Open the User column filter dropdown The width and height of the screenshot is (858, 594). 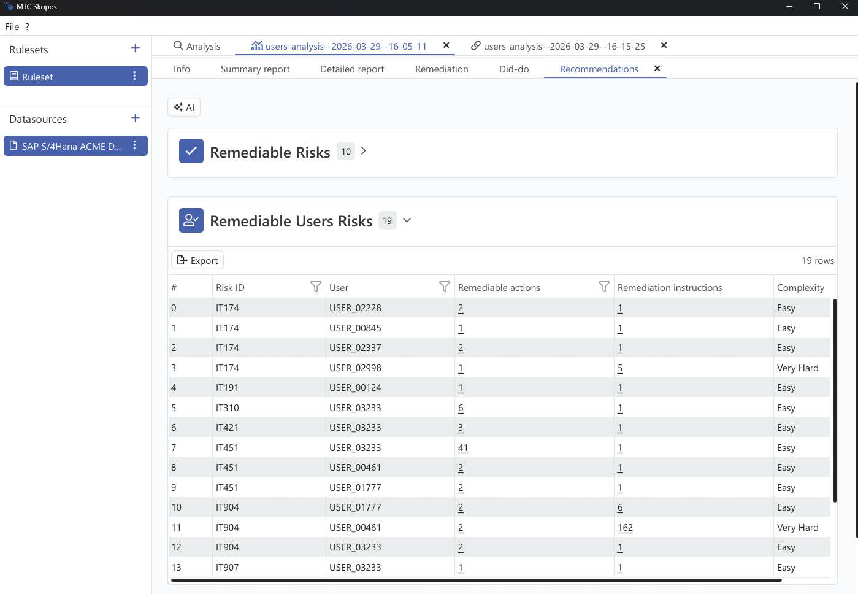445,287
